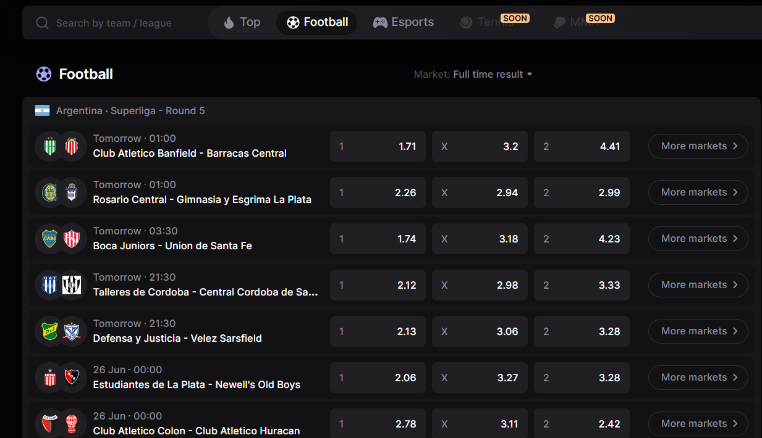
Task: Pick Gimnasia away win at 2.99
Action: pos(582,192)
